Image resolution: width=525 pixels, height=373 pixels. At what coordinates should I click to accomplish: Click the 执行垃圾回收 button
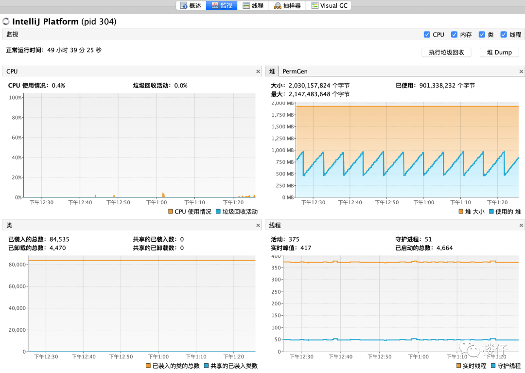[446, 52]
